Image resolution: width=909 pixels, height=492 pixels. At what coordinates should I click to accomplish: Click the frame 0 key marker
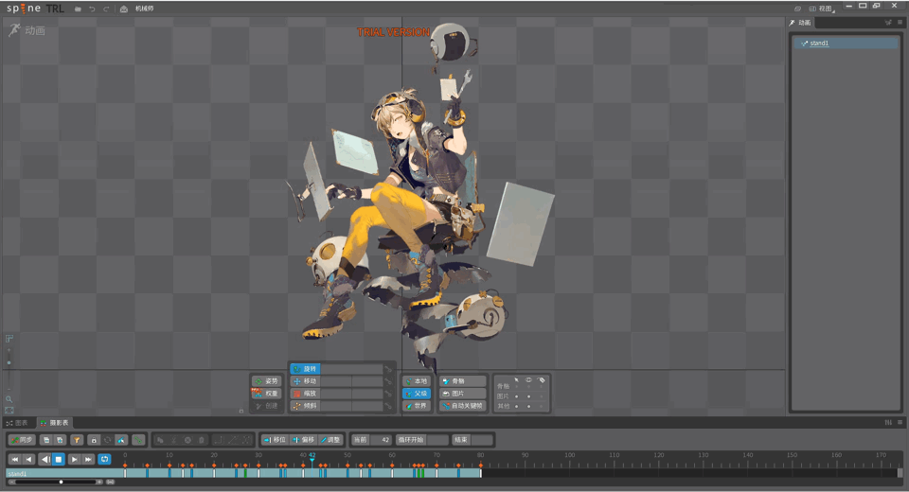(x=125, y=466)
